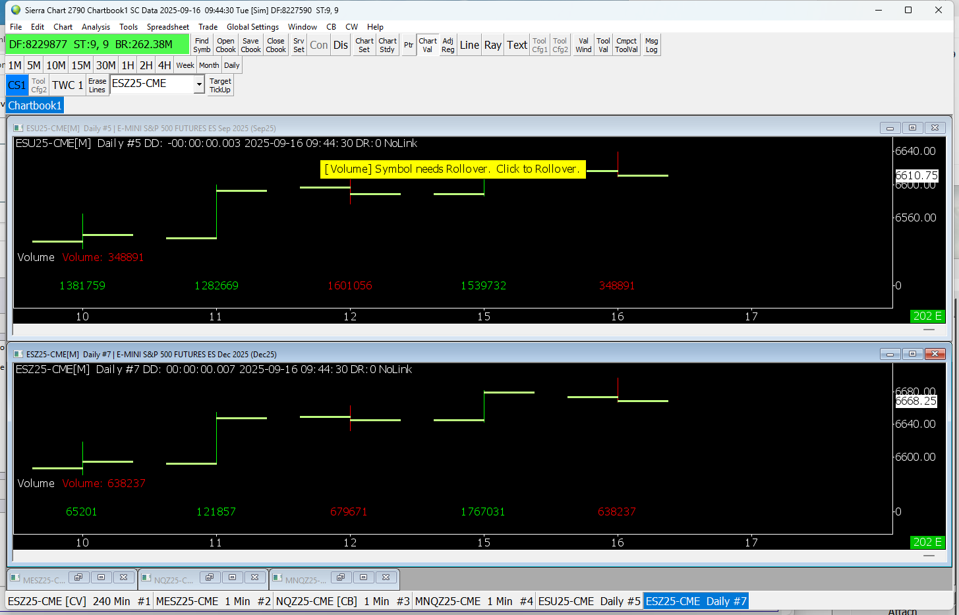Expand the ESZ25-CME symbol dropdown
The width and height of the screenshot is (959, 615).
point(199,84)
